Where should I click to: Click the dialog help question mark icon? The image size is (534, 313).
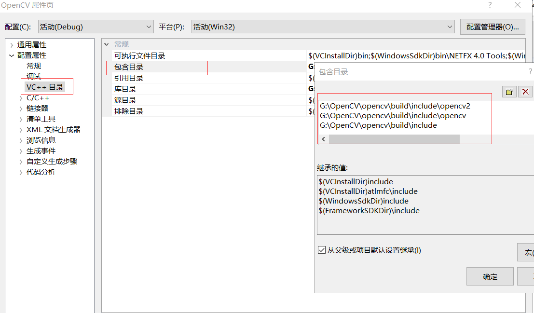[530, 71]
